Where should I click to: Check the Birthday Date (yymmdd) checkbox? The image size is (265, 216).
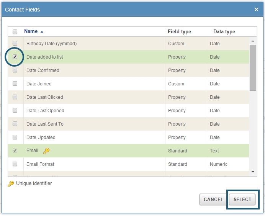coord(15,44)
